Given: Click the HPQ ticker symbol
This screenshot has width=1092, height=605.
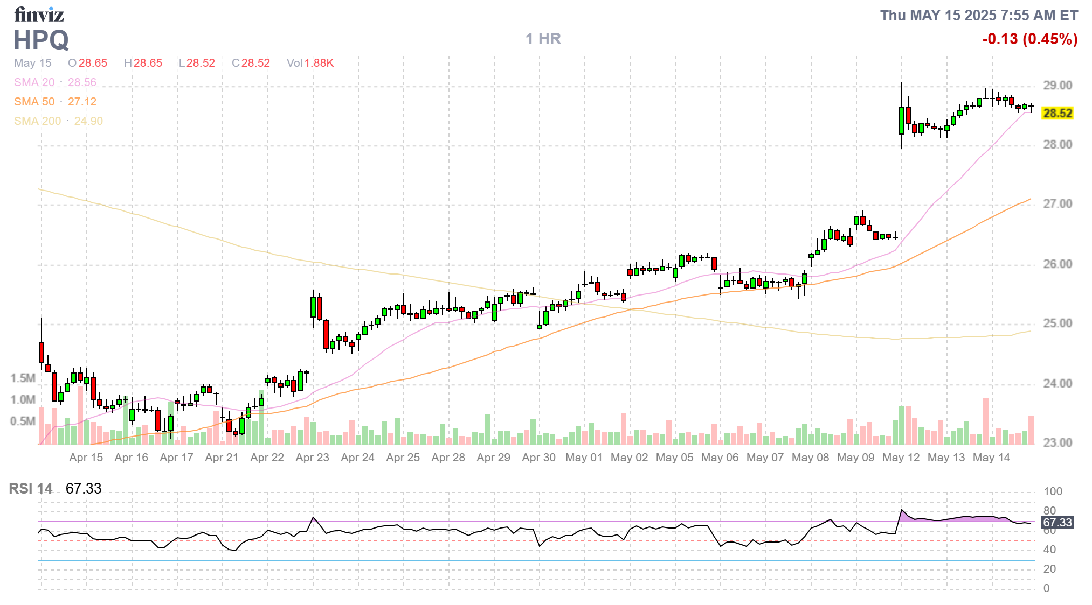Looking at the screenshot, I should click(x=41, y=40).
